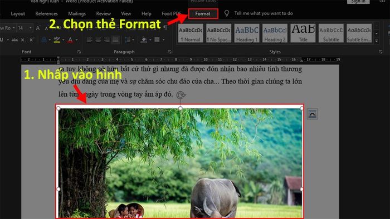Select the buffalo picture in the document
This screenshot has height=219, width=390.
click(180, 163)
